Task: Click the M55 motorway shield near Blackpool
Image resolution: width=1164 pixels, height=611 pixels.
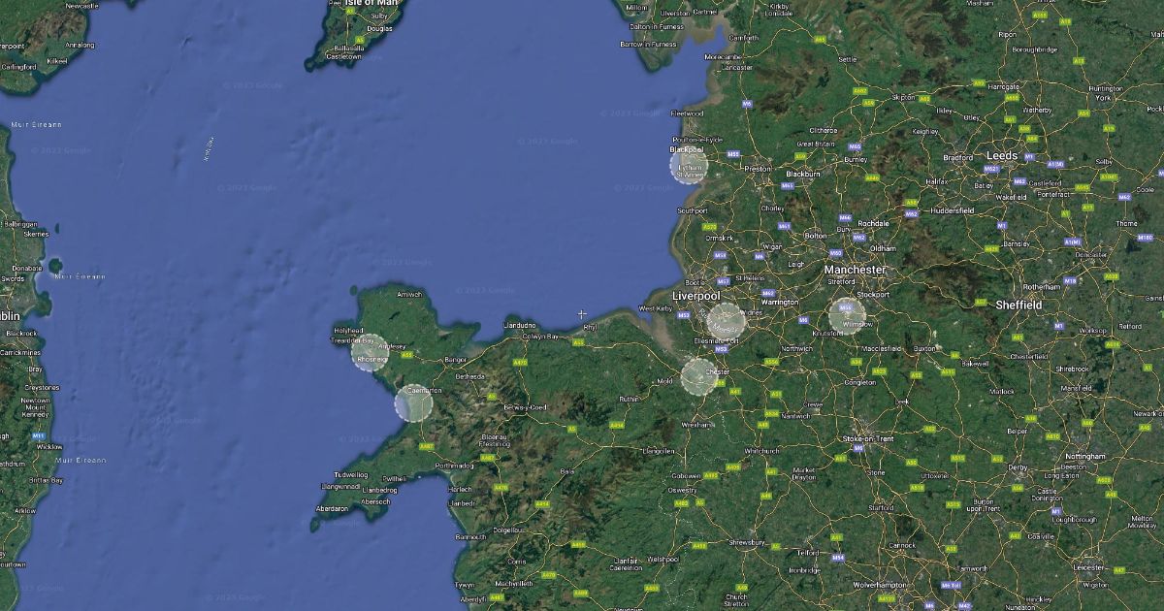Action: click(x=733, y=153)
